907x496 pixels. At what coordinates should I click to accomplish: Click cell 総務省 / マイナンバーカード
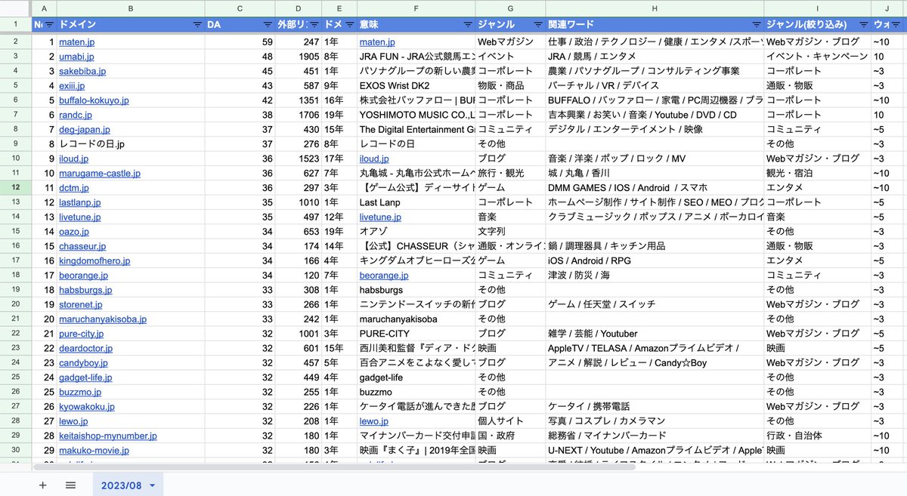[655, 436]
